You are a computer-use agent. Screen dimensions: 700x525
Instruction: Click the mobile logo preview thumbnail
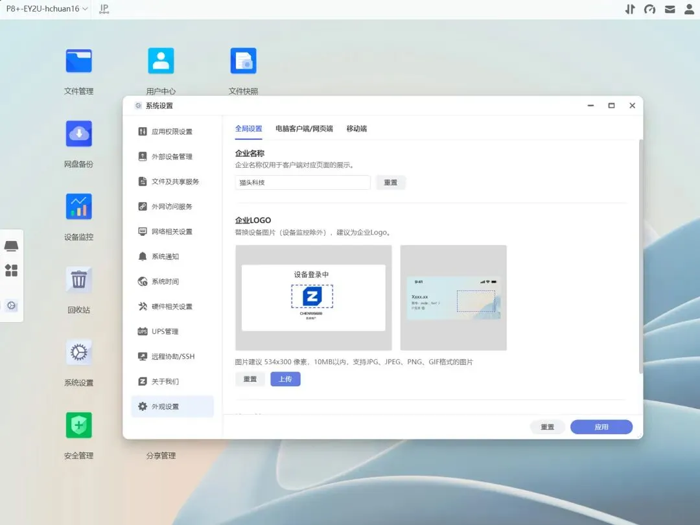click(453, 297)
